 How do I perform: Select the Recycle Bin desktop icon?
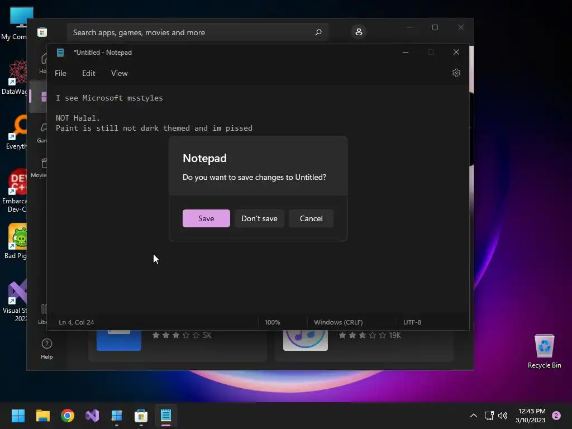tap(544, 351)
